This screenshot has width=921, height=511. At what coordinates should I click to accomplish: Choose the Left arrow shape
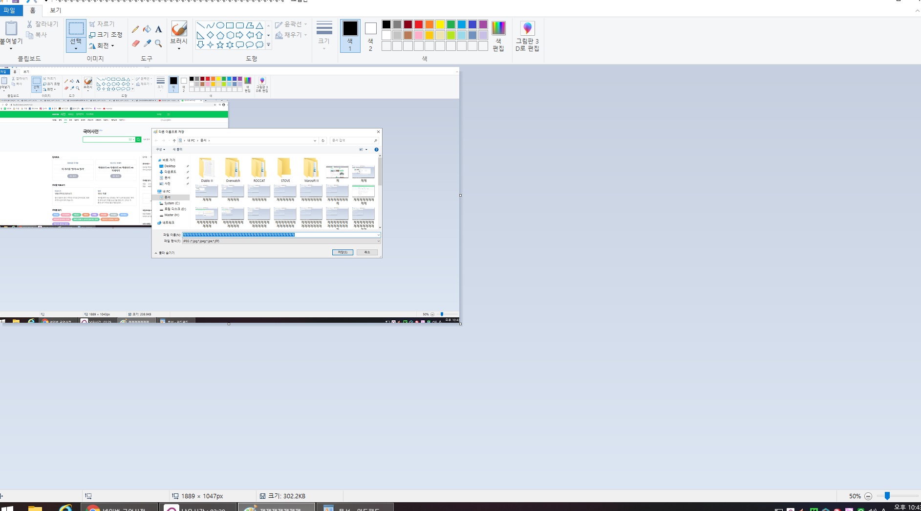250,35
